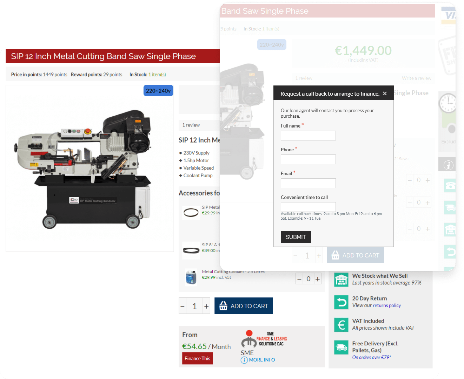Viewport: 464px width, 379px height.
Task: Open the returns policy link
Action: pos(387,305)
